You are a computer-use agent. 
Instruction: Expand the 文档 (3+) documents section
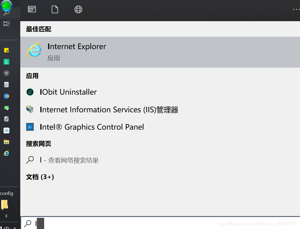[40, 177]
